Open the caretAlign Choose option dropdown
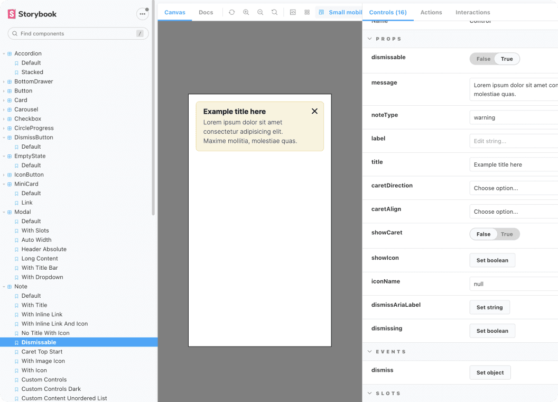The width and height of the screenshot is (558, 402). tap(514, 212)
